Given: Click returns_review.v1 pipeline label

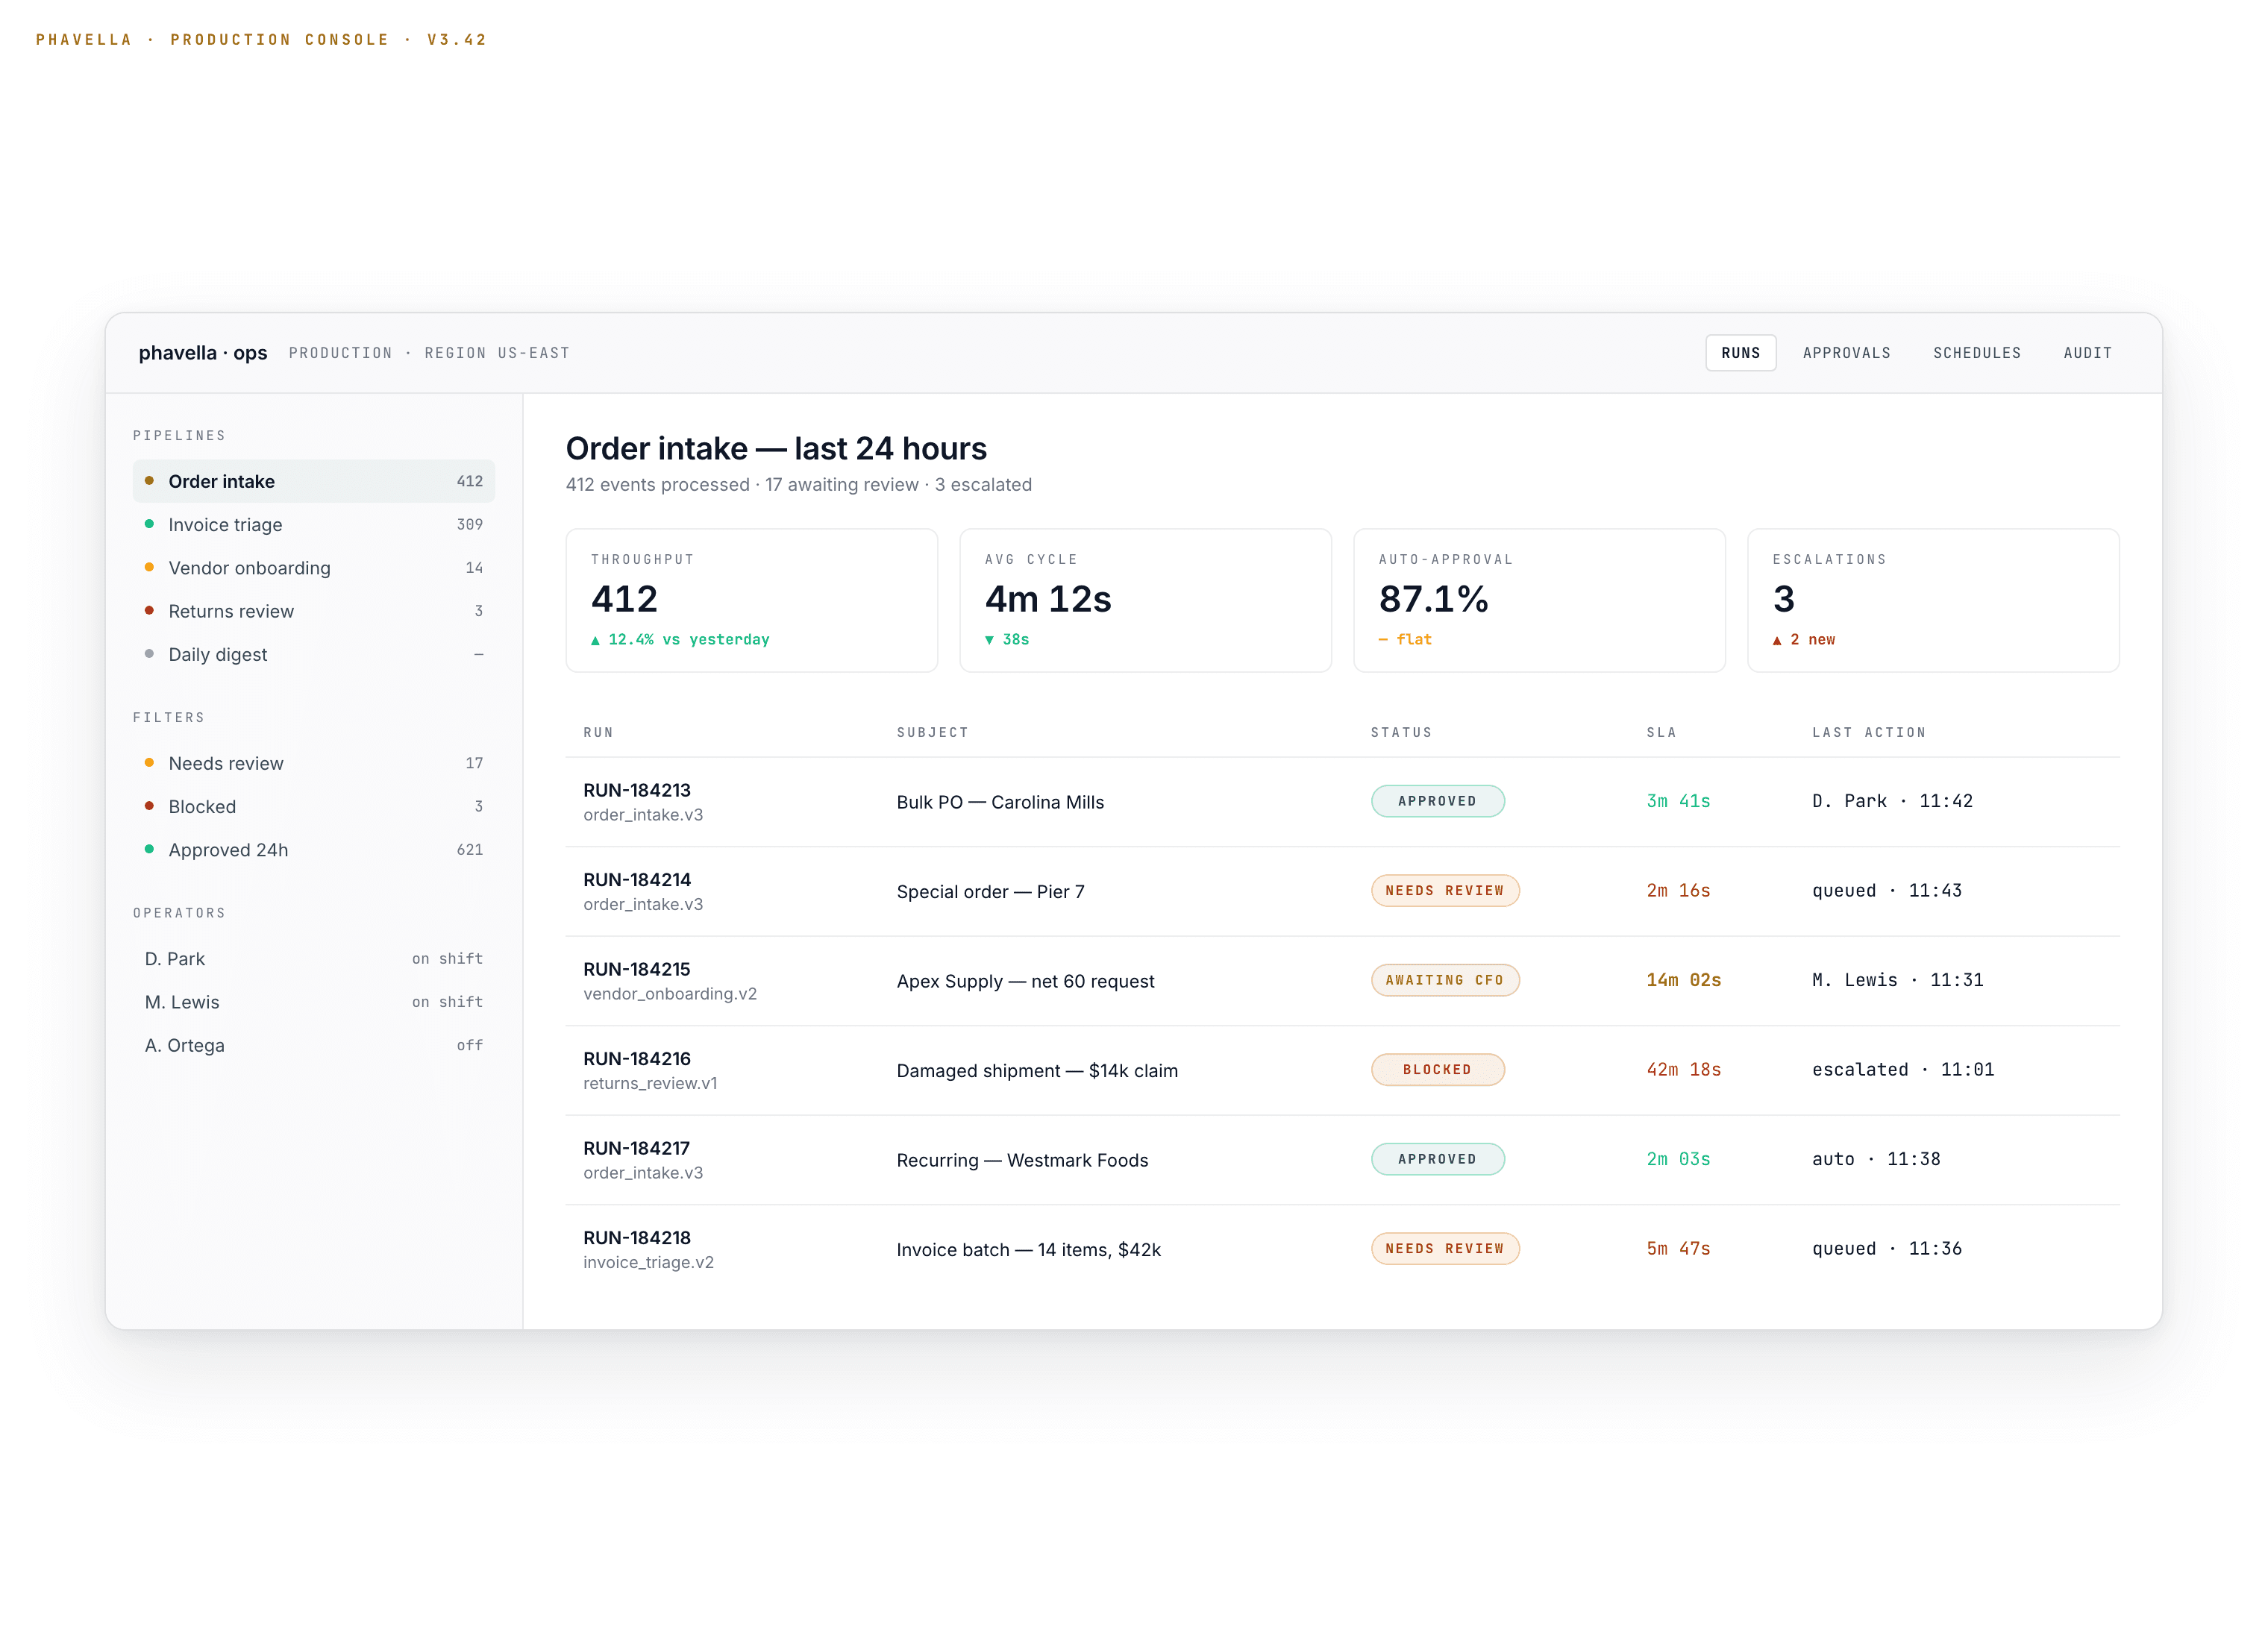Looking at the screenshot, I should coord(650,1083).
